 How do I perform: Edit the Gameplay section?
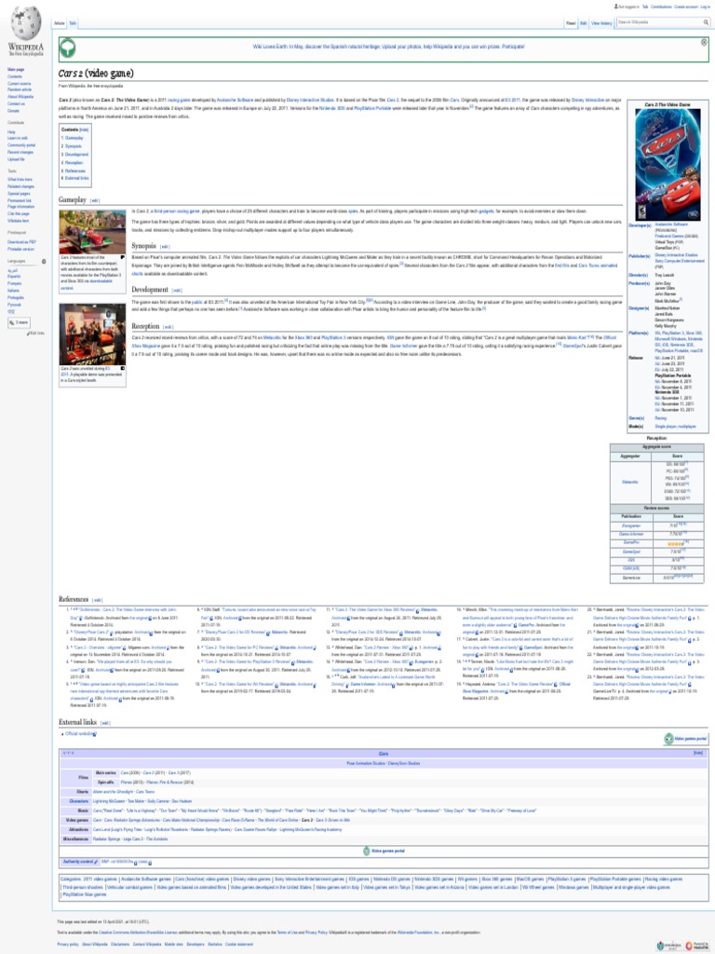[95, 200]
